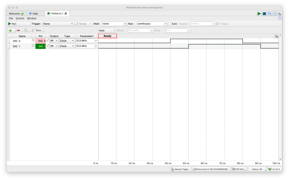Toggle the property icon beside the DIO 0 name
This screenshot has width=289, height=180.
(33, 40)
